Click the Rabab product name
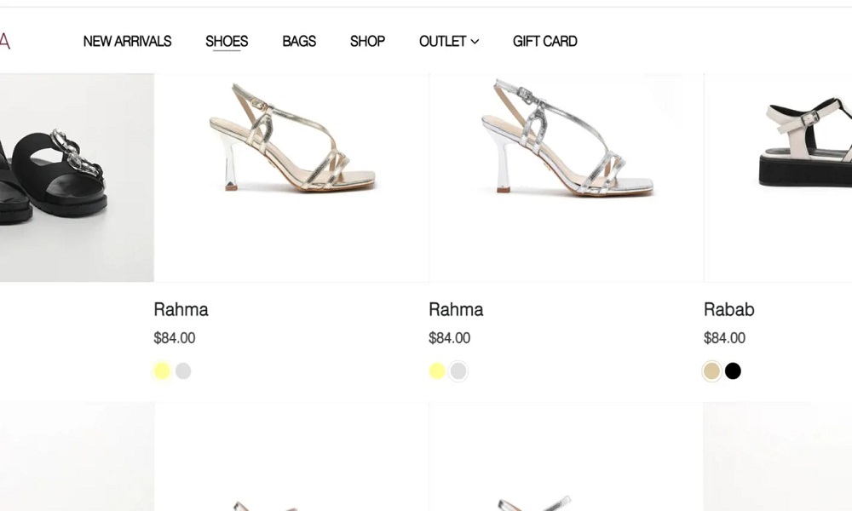The height and width of the screenshot is (511, 852). tap(728, 309)
